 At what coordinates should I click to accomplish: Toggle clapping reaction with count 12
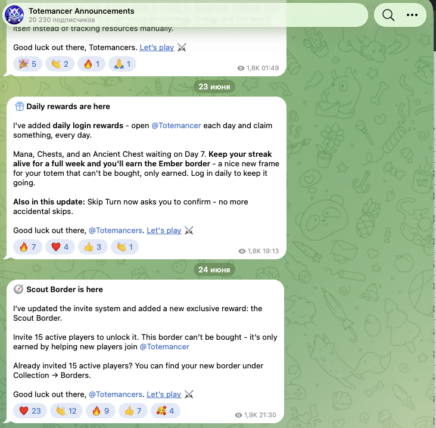tap(66, 411)
